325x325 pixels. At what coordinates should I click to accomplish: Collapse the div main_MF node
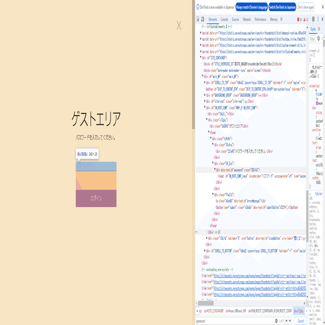(203, 76)
